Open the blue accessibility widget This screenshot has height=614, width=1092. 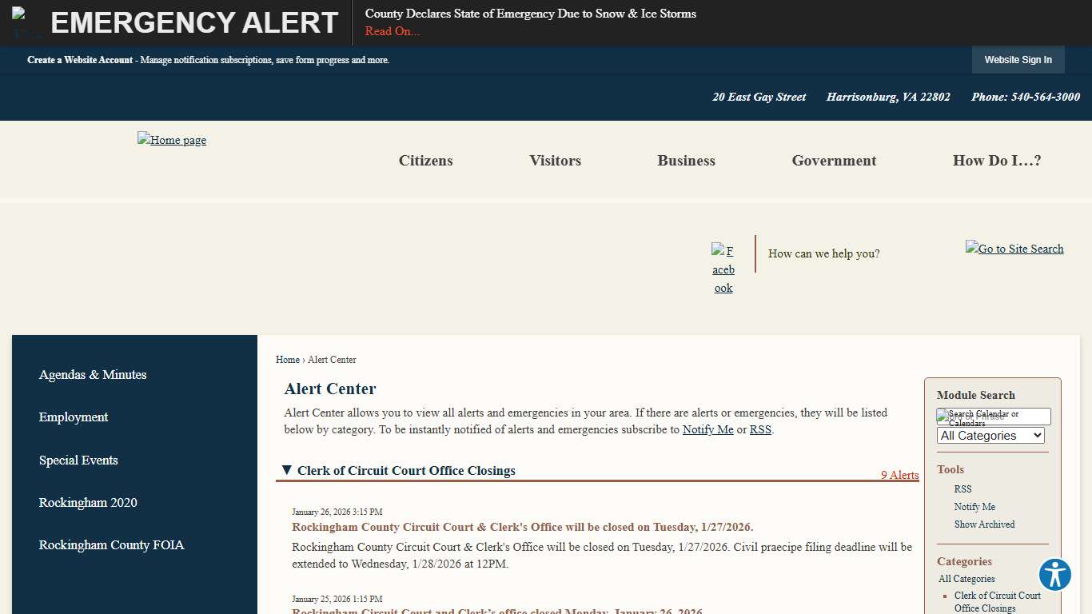pos(1054,574)
